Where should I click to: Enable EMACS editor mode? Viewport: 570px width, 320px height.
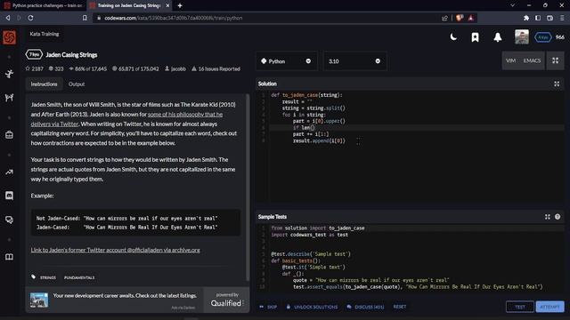coord(532,60)
